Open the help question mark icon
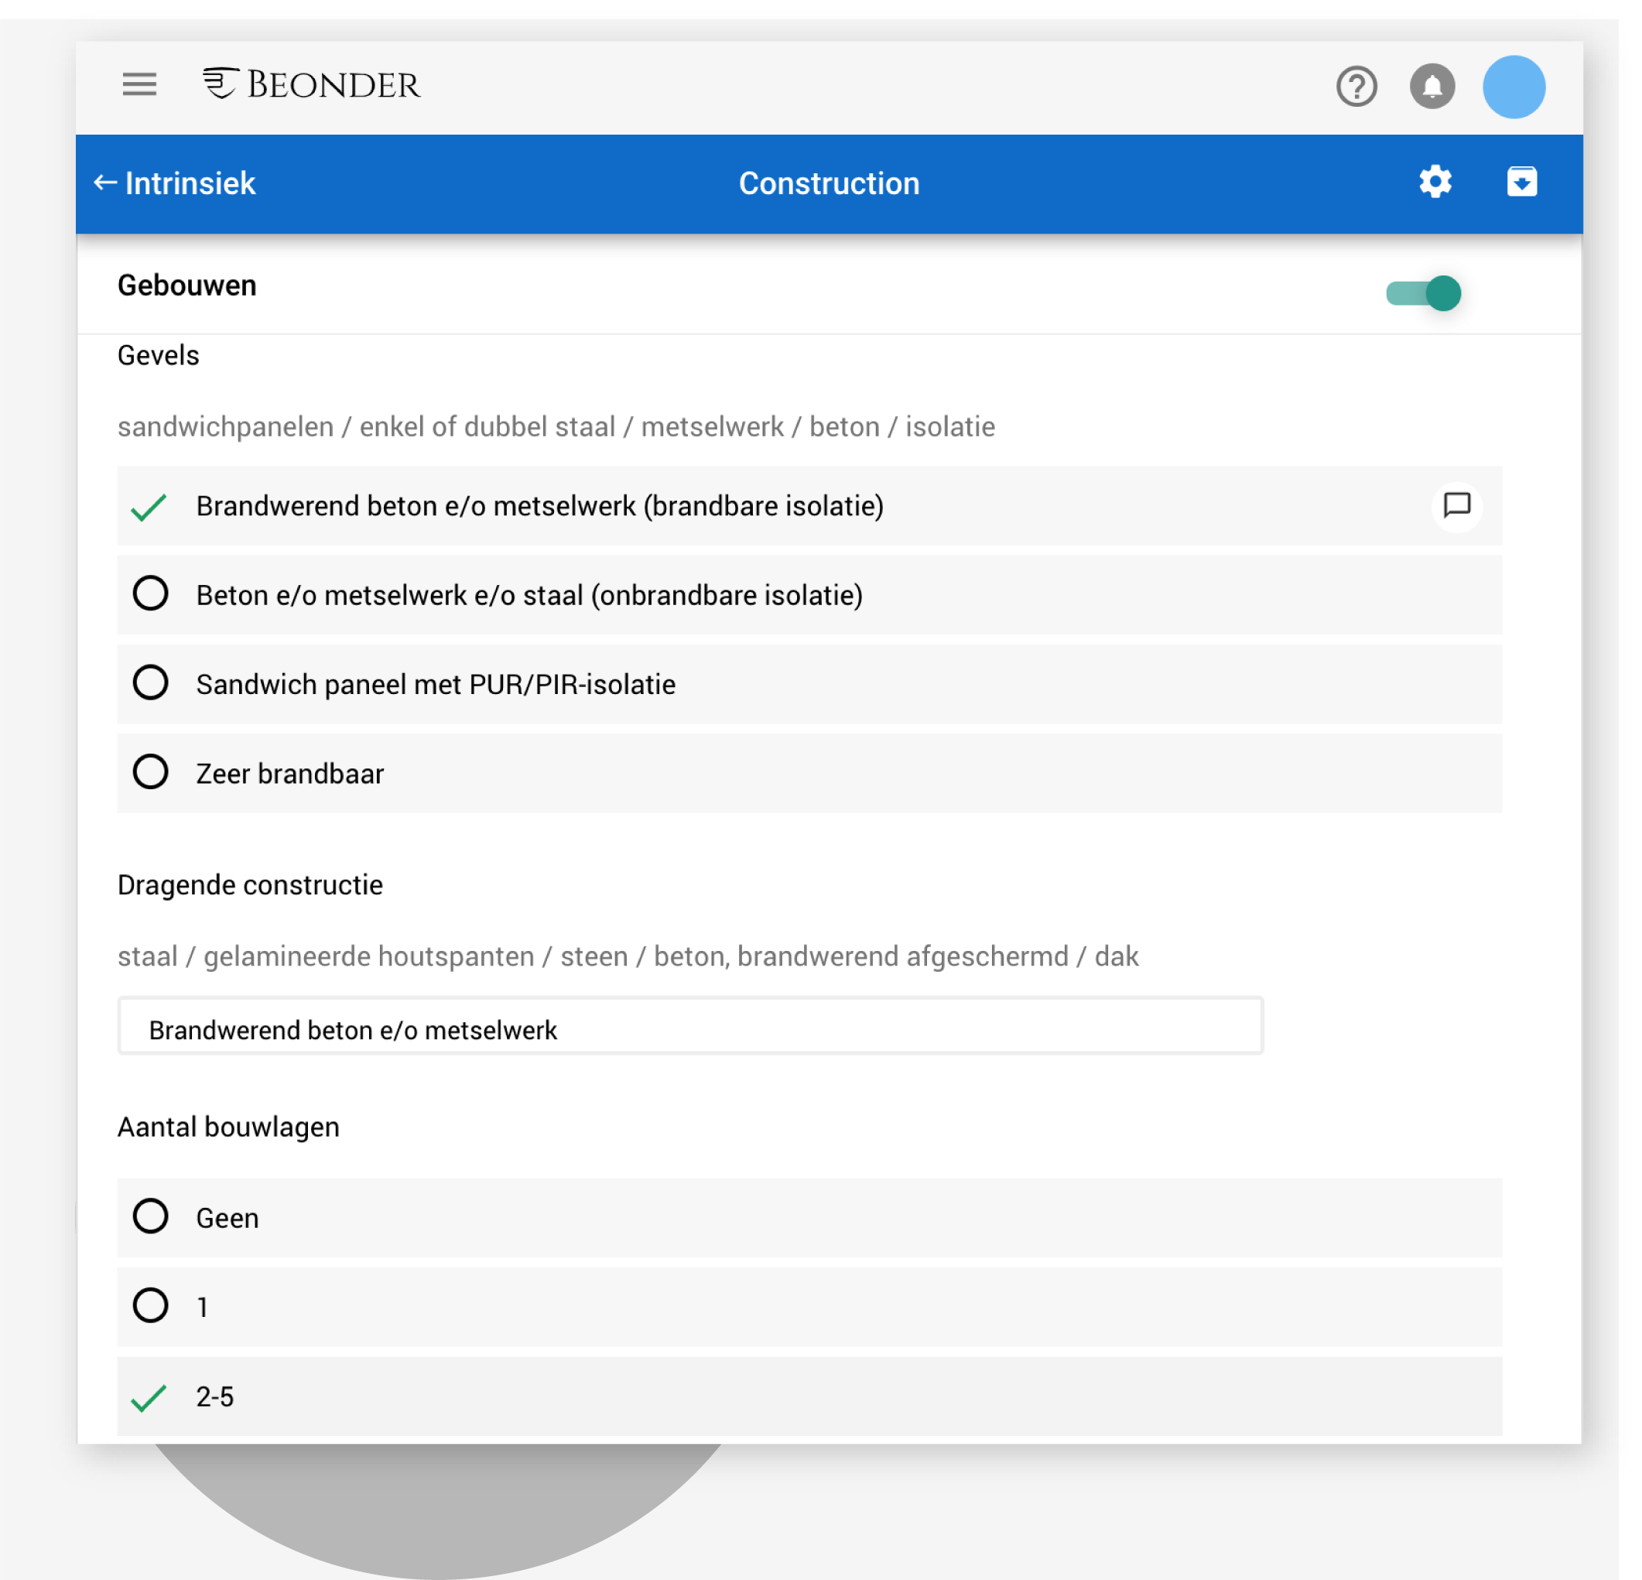The image size is (1642, 1580). point(1356,87)
